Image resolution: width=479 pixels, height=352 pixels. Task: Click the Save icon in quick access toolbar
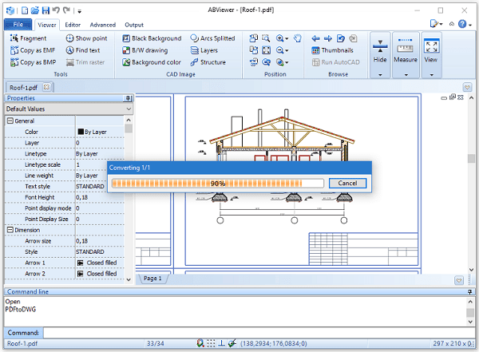(x=46, y=10)
